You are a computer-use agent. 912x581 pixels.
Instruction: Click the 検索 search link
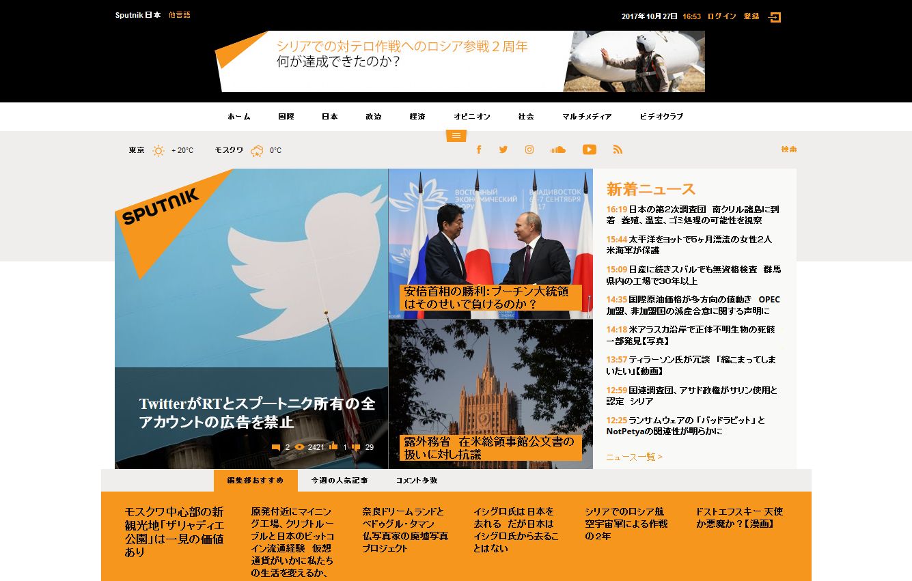coord(789,150)
